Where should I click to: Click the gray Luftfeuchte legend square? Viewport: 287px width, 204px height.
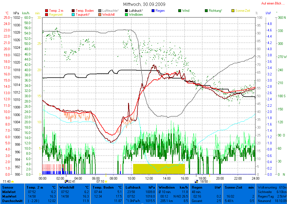(x=100, y=11)
